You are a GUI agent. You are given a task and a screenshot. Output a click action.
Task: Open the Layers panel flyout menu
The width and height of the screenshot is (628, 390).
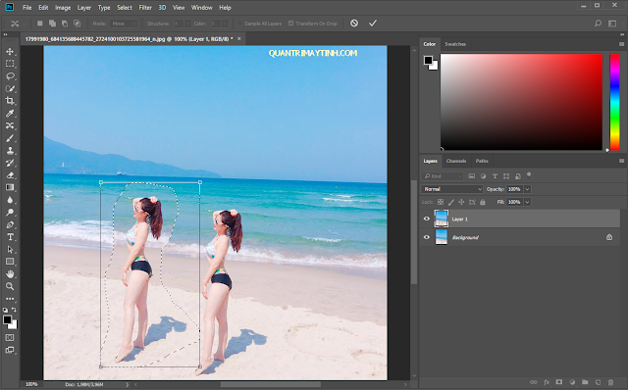621,161
